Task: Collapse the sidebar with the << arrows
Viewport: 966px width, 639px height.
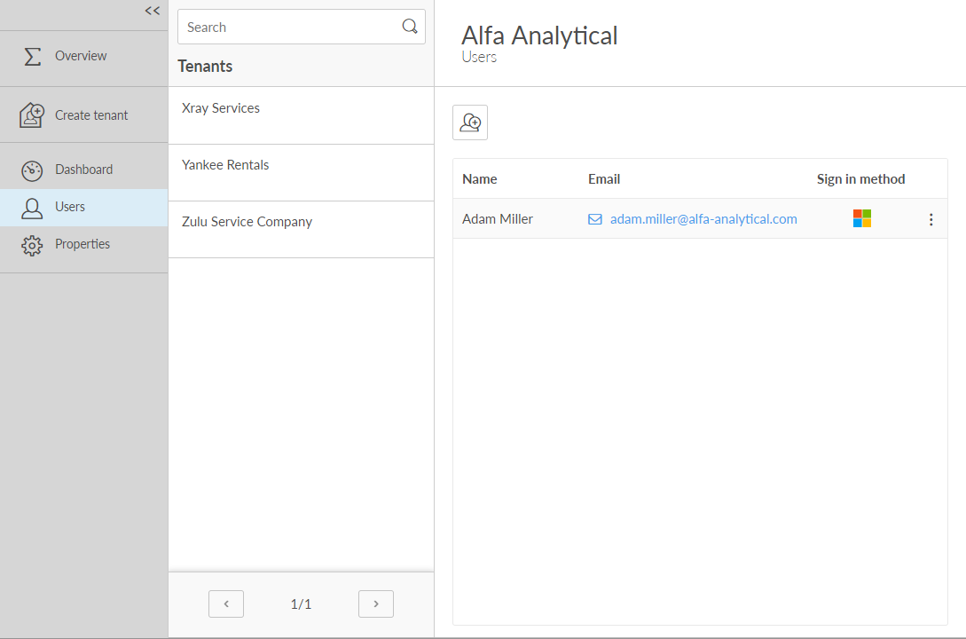Action: click(153, 11)
